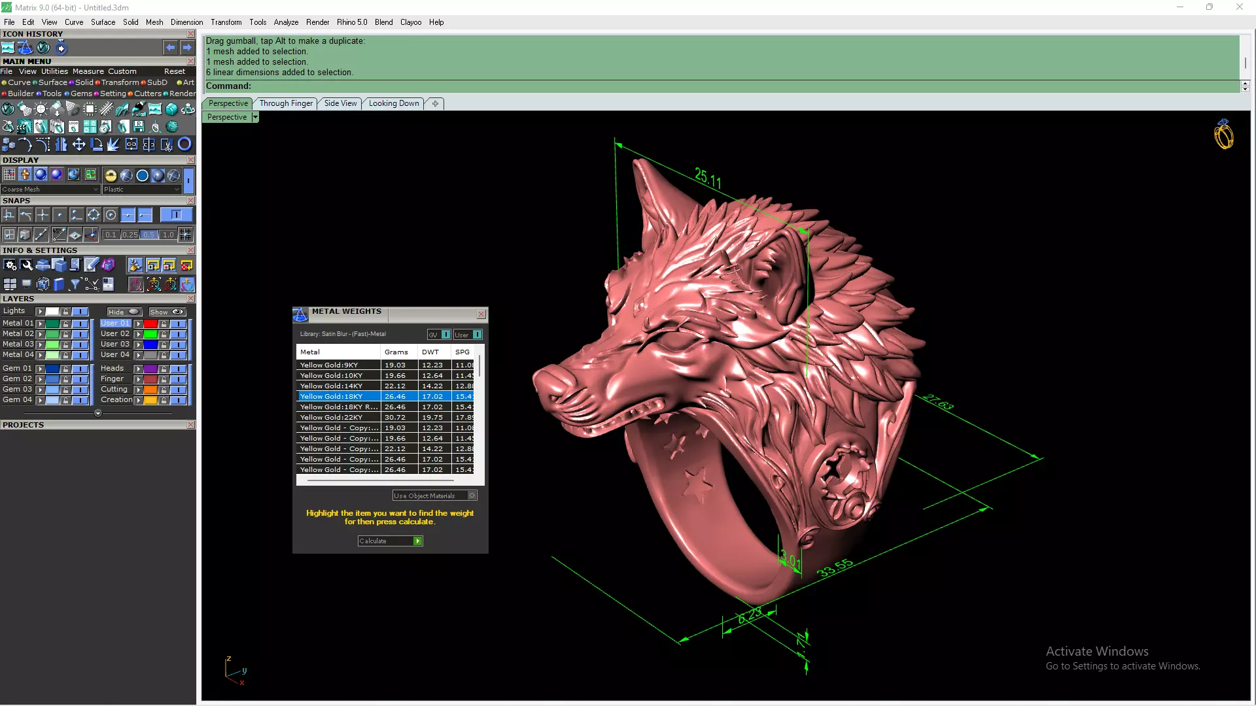Click Hide button in Layers panel
Image resolution: width=1256 pixels, height=706 pixels.
tap(124, 312)
